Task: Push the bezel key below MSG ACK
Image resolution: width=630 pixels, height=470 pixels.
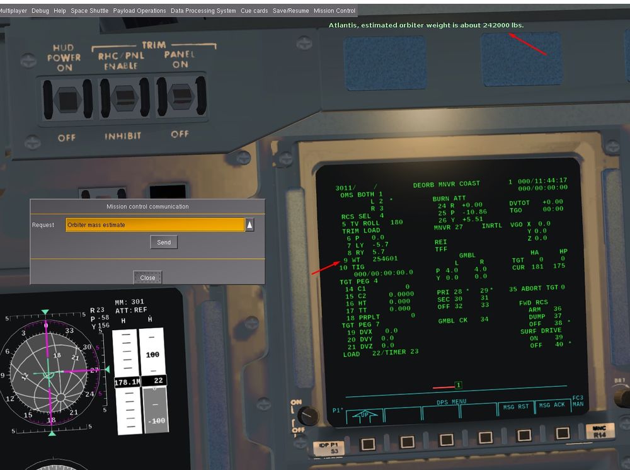Action: [563, 433]
